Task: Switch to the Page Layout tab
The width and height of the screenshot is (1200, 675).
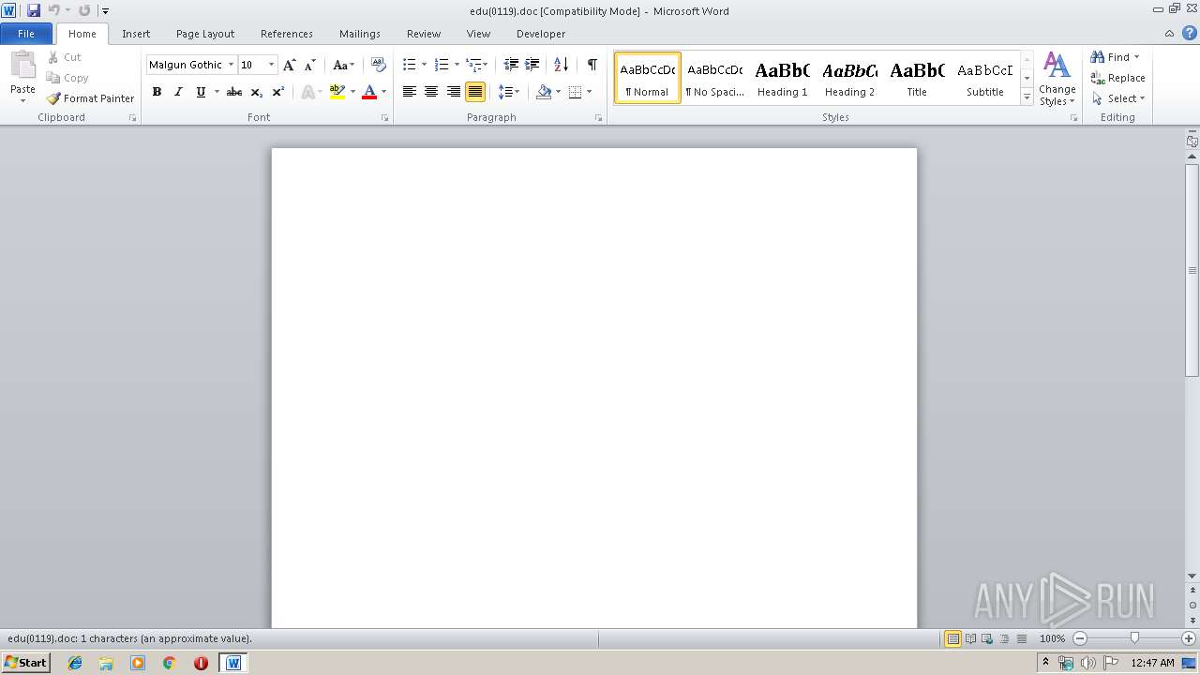Action: point(205,34)
